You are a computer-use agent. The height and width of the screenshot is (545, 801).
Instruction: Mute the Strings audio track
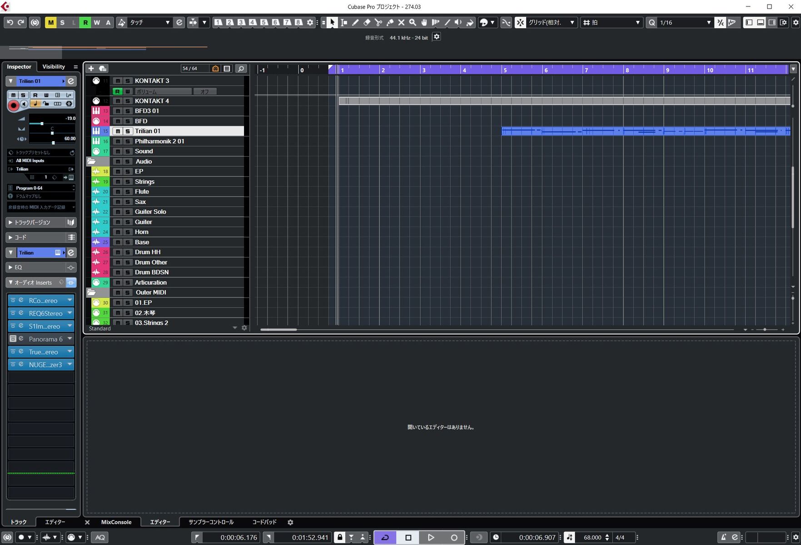pyautogui.click(x=118, y=182)
